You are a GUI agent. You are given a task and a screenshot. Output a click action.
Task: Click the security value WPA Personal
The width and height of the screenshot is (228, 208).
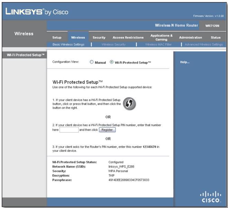point(118,171)
